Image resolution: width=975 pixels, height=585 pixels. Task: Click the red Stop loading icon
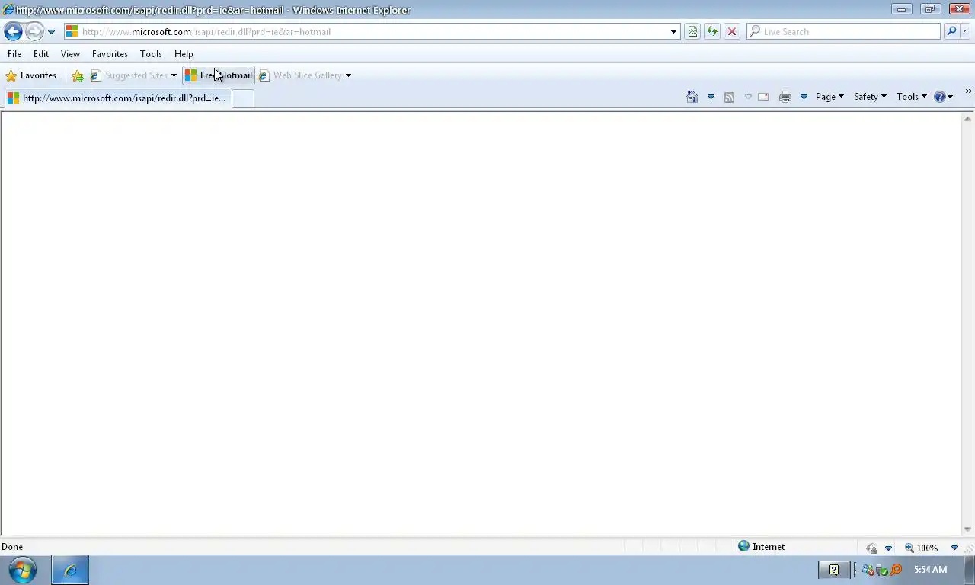point(732,32)
